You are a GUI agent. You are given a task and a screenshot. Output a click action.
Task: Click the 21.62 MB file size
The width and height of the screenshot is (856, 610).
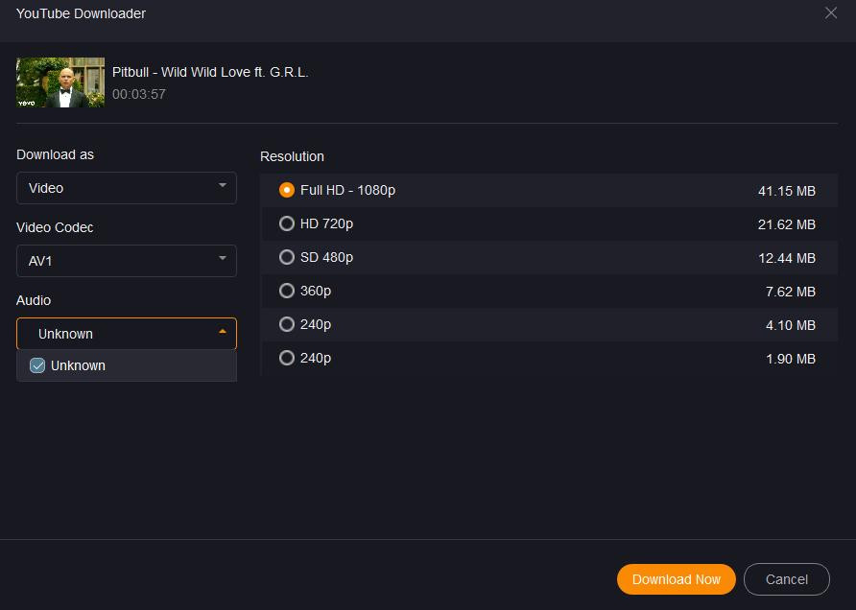tap(786, 224)
